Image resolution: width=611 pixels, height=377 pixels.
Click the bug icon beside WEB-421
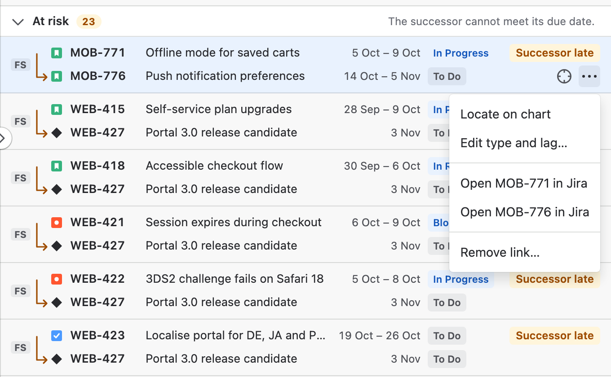point(56,223)
